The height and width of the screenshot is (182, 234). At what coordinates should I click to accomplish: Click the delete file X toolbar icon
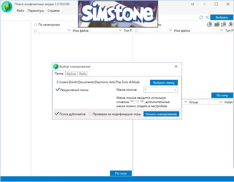coord(231,24)
